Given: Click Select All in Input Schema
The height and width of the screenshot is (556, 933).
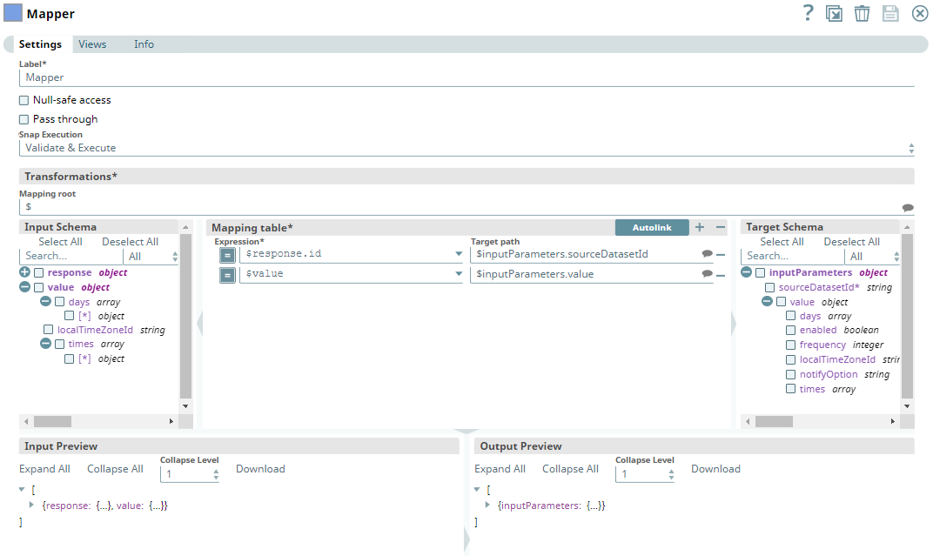Looking at the screenshot, I should click(x=60, y=241).
